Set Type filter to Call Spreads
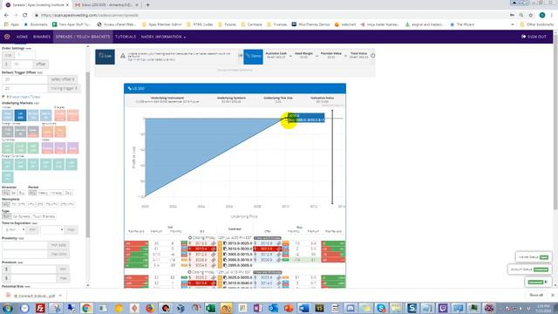 [x=21, y=216]
